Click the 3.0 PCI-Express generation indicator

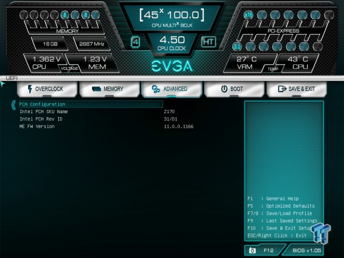click(x=237, y=47)
